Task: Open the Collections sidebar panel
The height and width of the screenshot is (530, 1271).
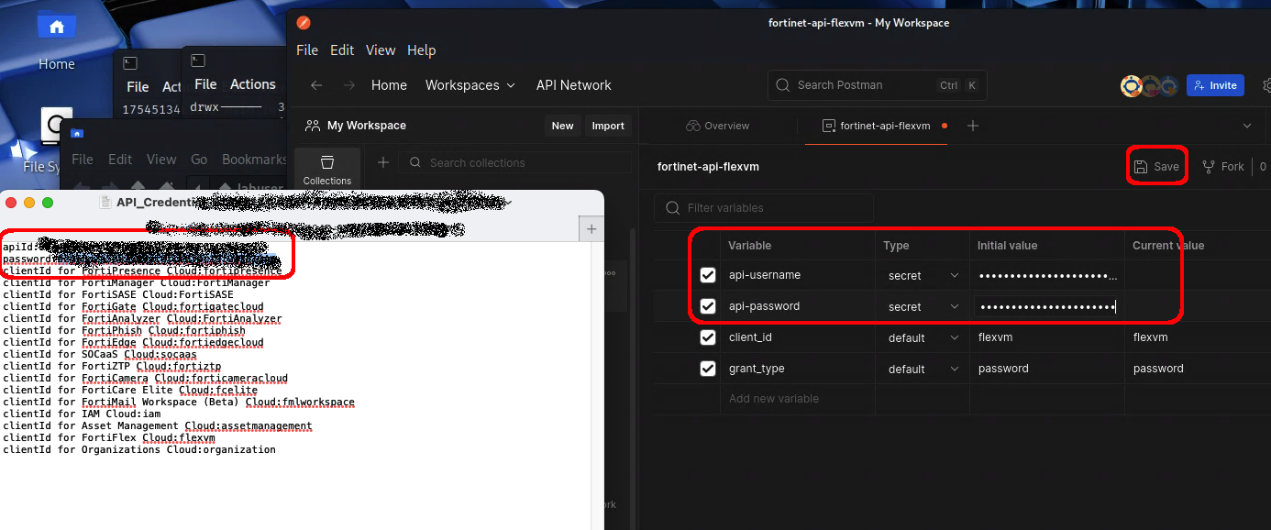Action: click(327, 171)
